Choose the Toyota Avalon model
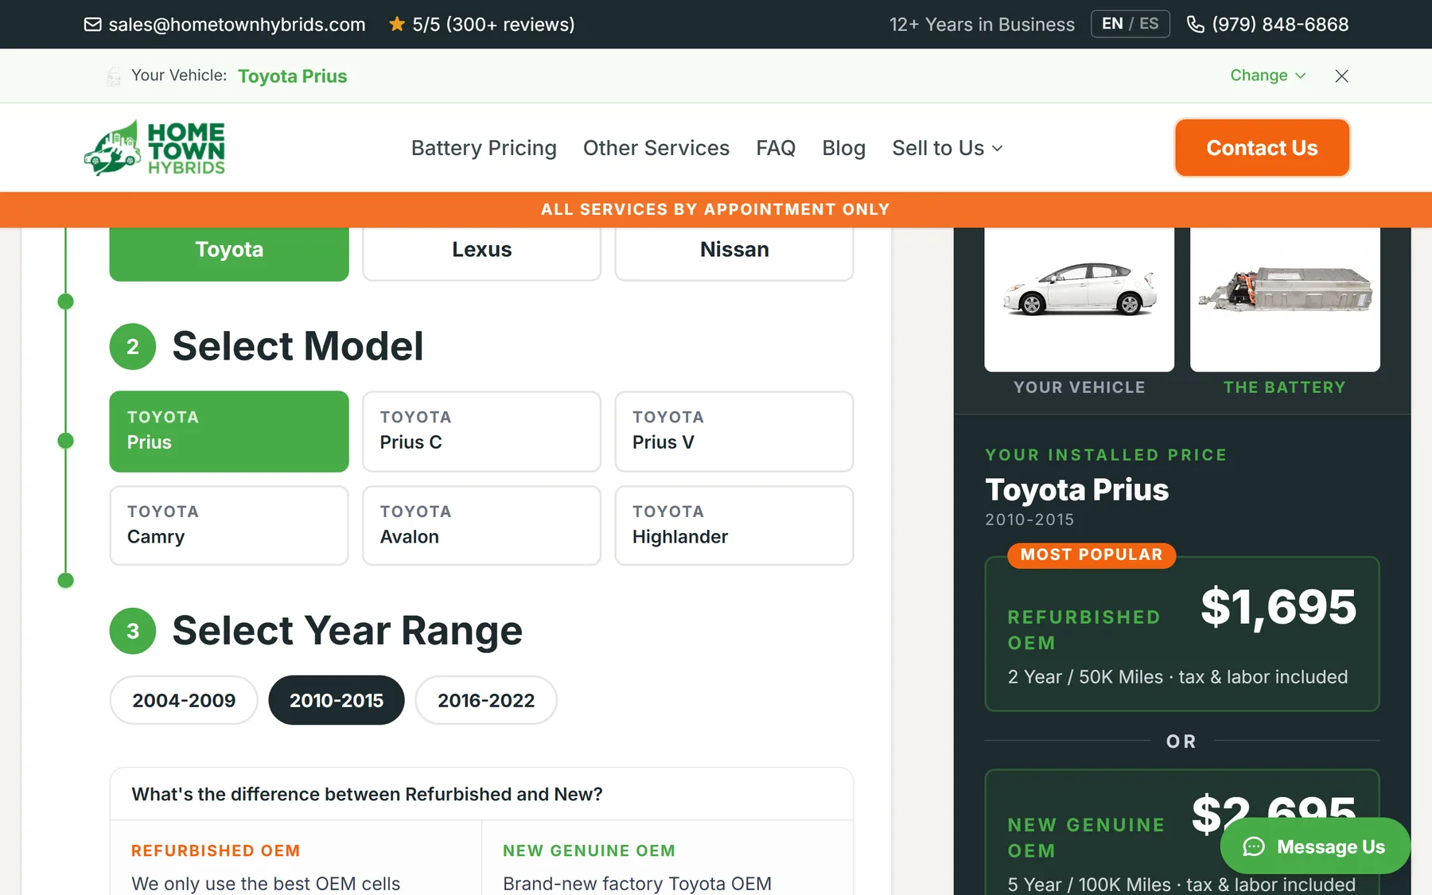Screen dimensions: 1432x895 tap(481, 526)
